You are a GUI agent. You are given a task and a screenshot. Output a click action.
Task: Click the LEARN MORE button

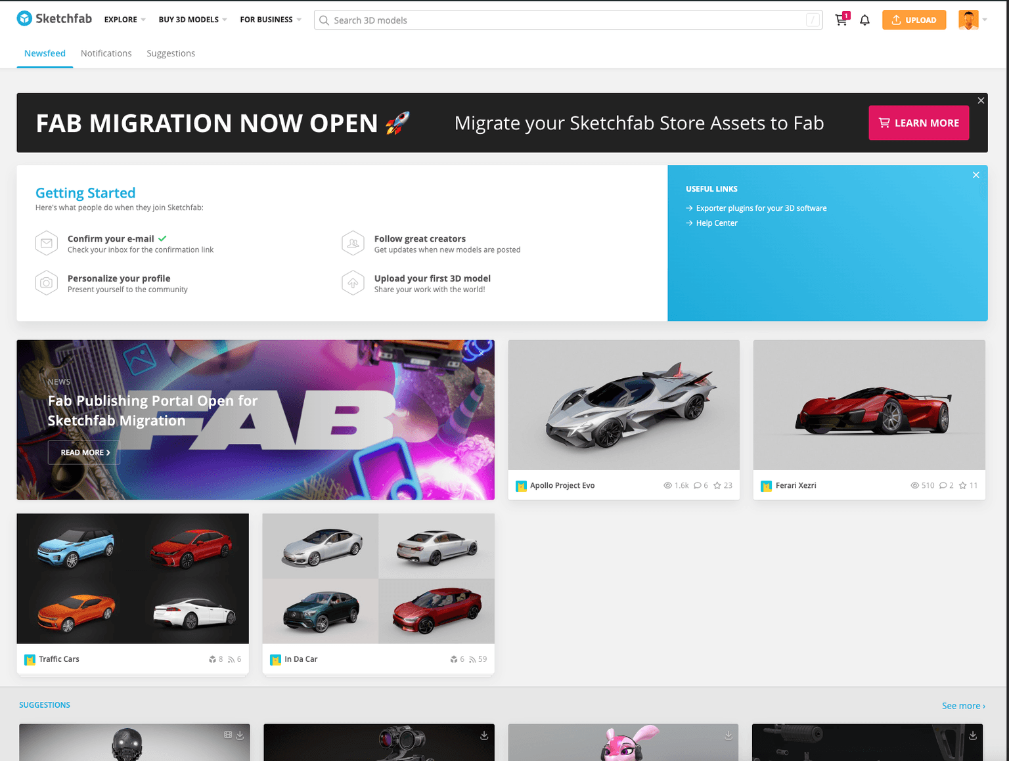tap(918, 123)
